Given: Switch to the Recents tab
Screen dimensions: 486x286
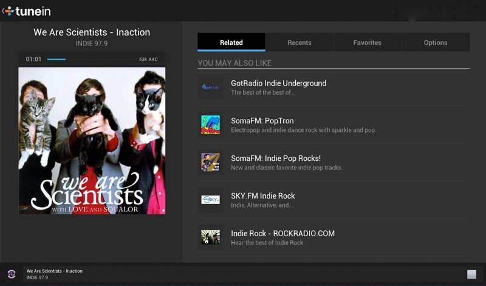Looking at the screenshot, I should 299,42.
